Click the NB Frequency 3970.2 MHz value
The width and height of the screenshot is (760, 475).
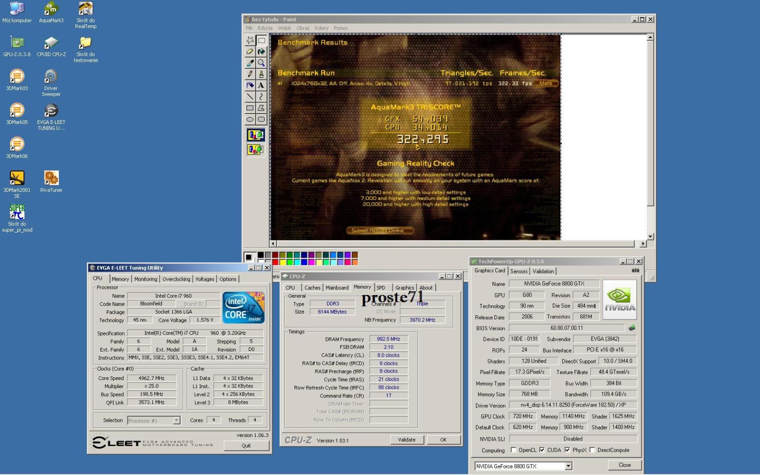coord(422,320)
